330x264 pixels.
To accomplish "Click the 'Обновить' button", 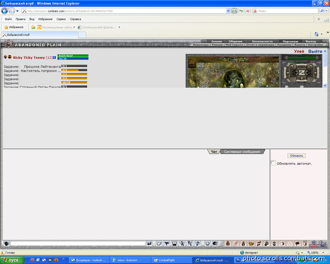I will pos(296,156).
